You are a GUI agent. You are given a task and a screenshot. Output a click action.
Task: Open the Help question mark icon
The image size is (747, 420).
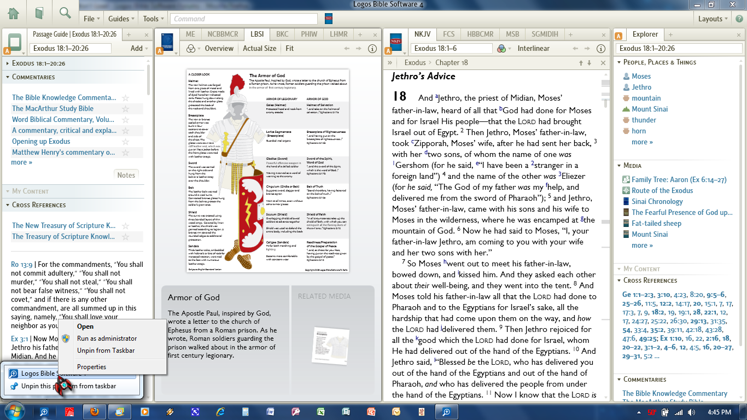[x=739, y=19]
